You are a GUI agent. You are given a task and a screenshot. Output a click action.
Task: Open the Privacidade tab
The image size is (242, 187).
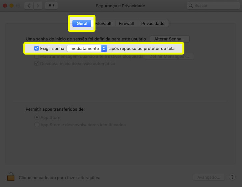coord(152,24)
